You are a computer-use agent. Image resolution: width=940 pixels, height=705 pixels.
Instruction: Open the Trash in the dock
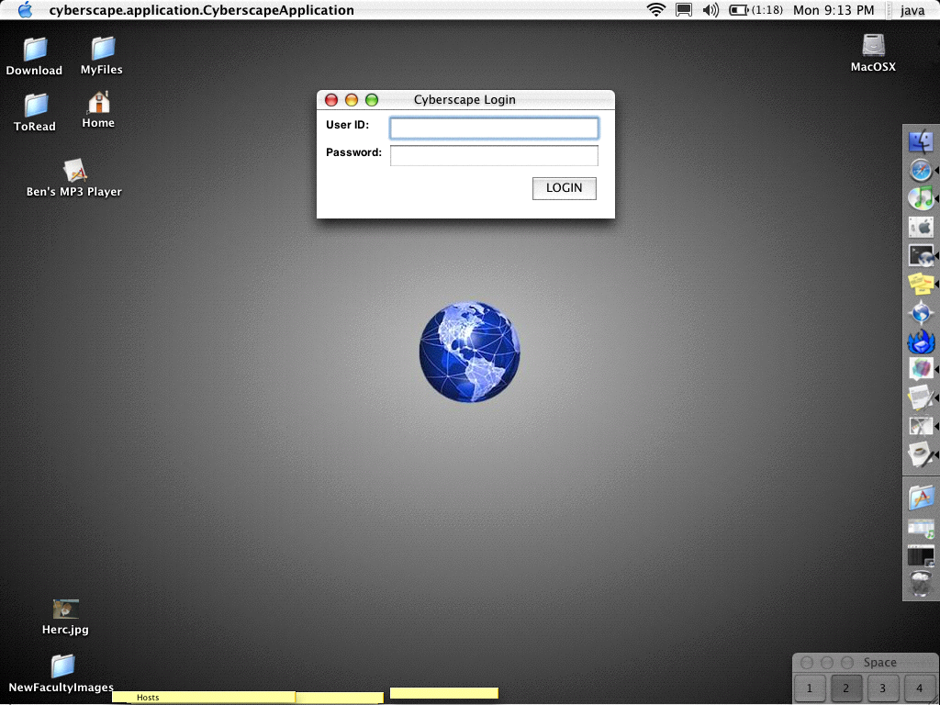(921, 583)
